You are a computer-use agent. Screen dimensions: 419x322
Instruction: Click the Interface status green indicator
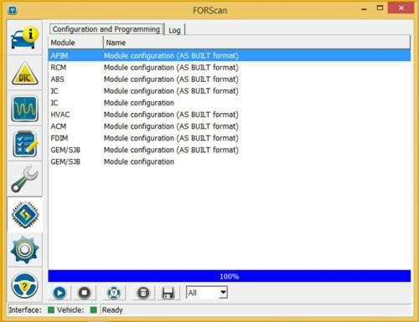pos(51,310)
